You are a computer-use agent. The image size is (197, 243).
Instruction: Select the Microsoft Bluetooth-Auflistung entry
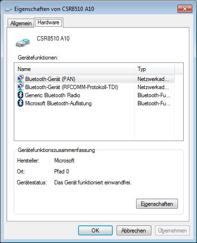[x=95, y=103]
